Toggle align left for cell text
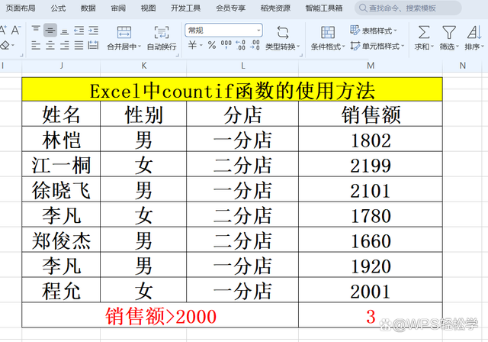 point(36,47)
